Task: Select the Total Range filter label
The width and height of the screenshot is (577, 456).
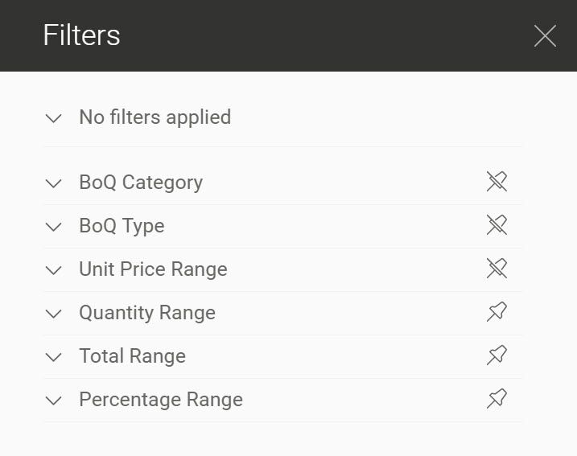Action: [x=132, y=356]
